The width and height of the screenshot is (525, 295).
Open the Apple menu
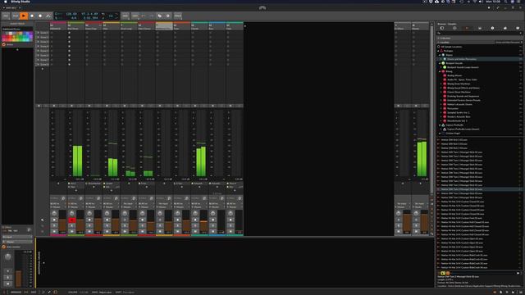pos(5,2)
